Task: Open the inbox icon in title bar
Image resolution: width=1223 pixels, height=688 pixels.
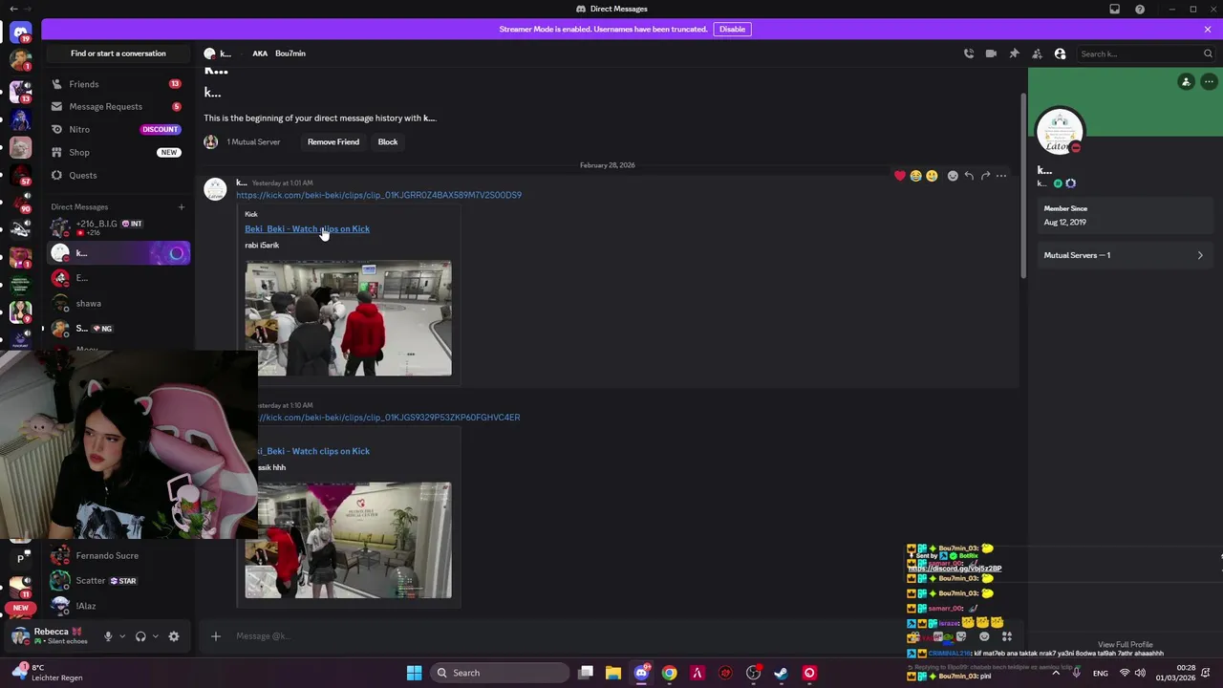Action: [x=1114, y=9]
